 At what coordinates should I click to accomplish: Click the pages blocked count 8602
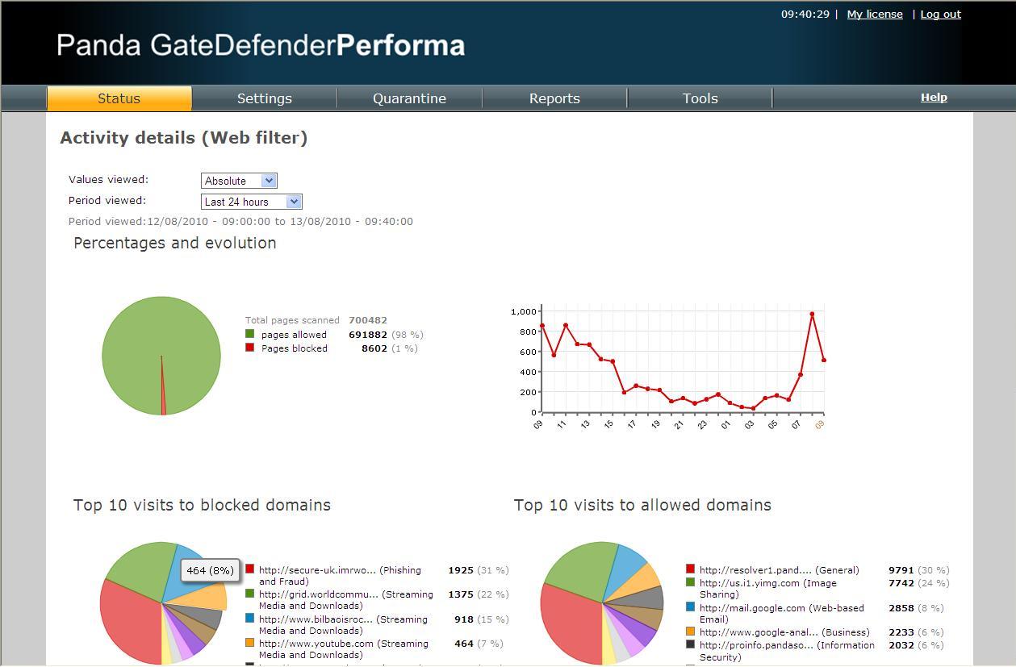(374, 348)
